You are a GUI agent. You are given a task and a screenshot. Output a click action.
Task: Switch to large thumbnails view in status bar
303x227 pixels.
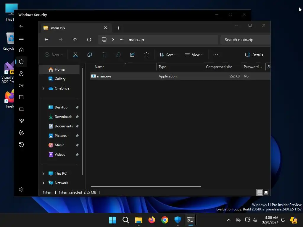[266, 192]
